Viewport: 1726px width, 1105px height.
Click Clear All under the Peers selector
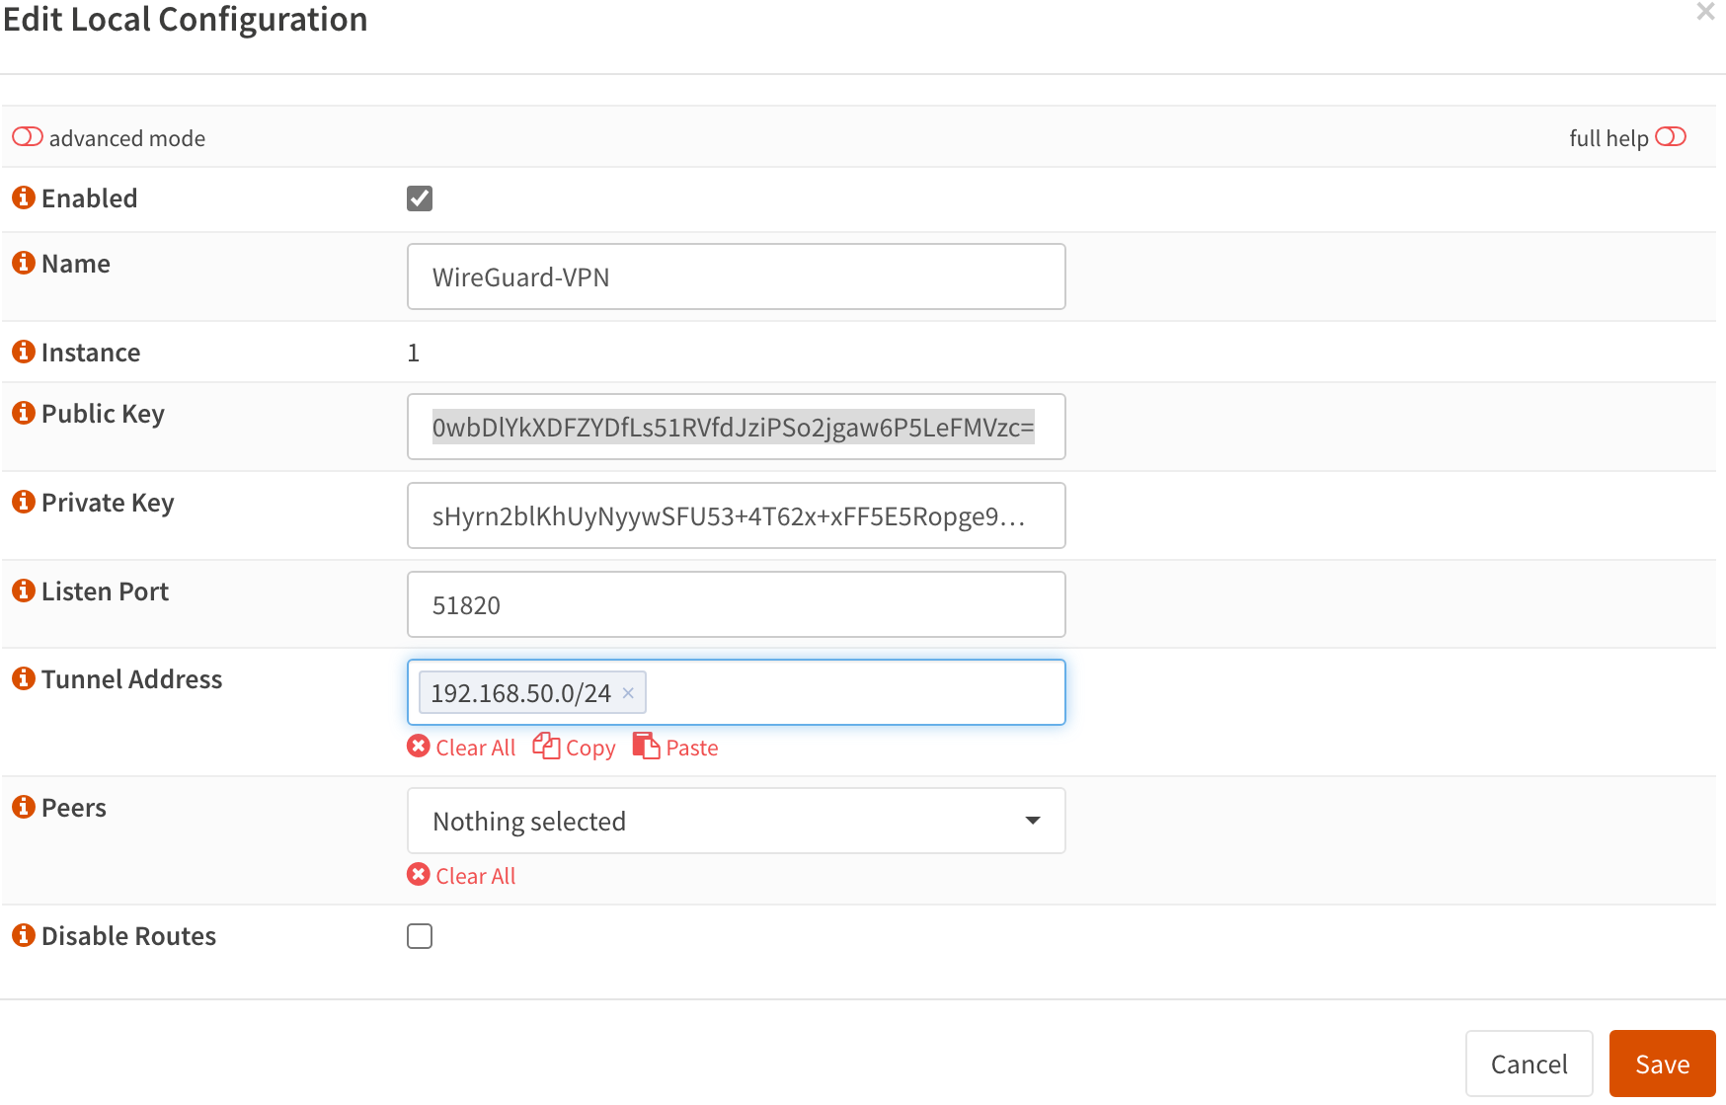461,875
